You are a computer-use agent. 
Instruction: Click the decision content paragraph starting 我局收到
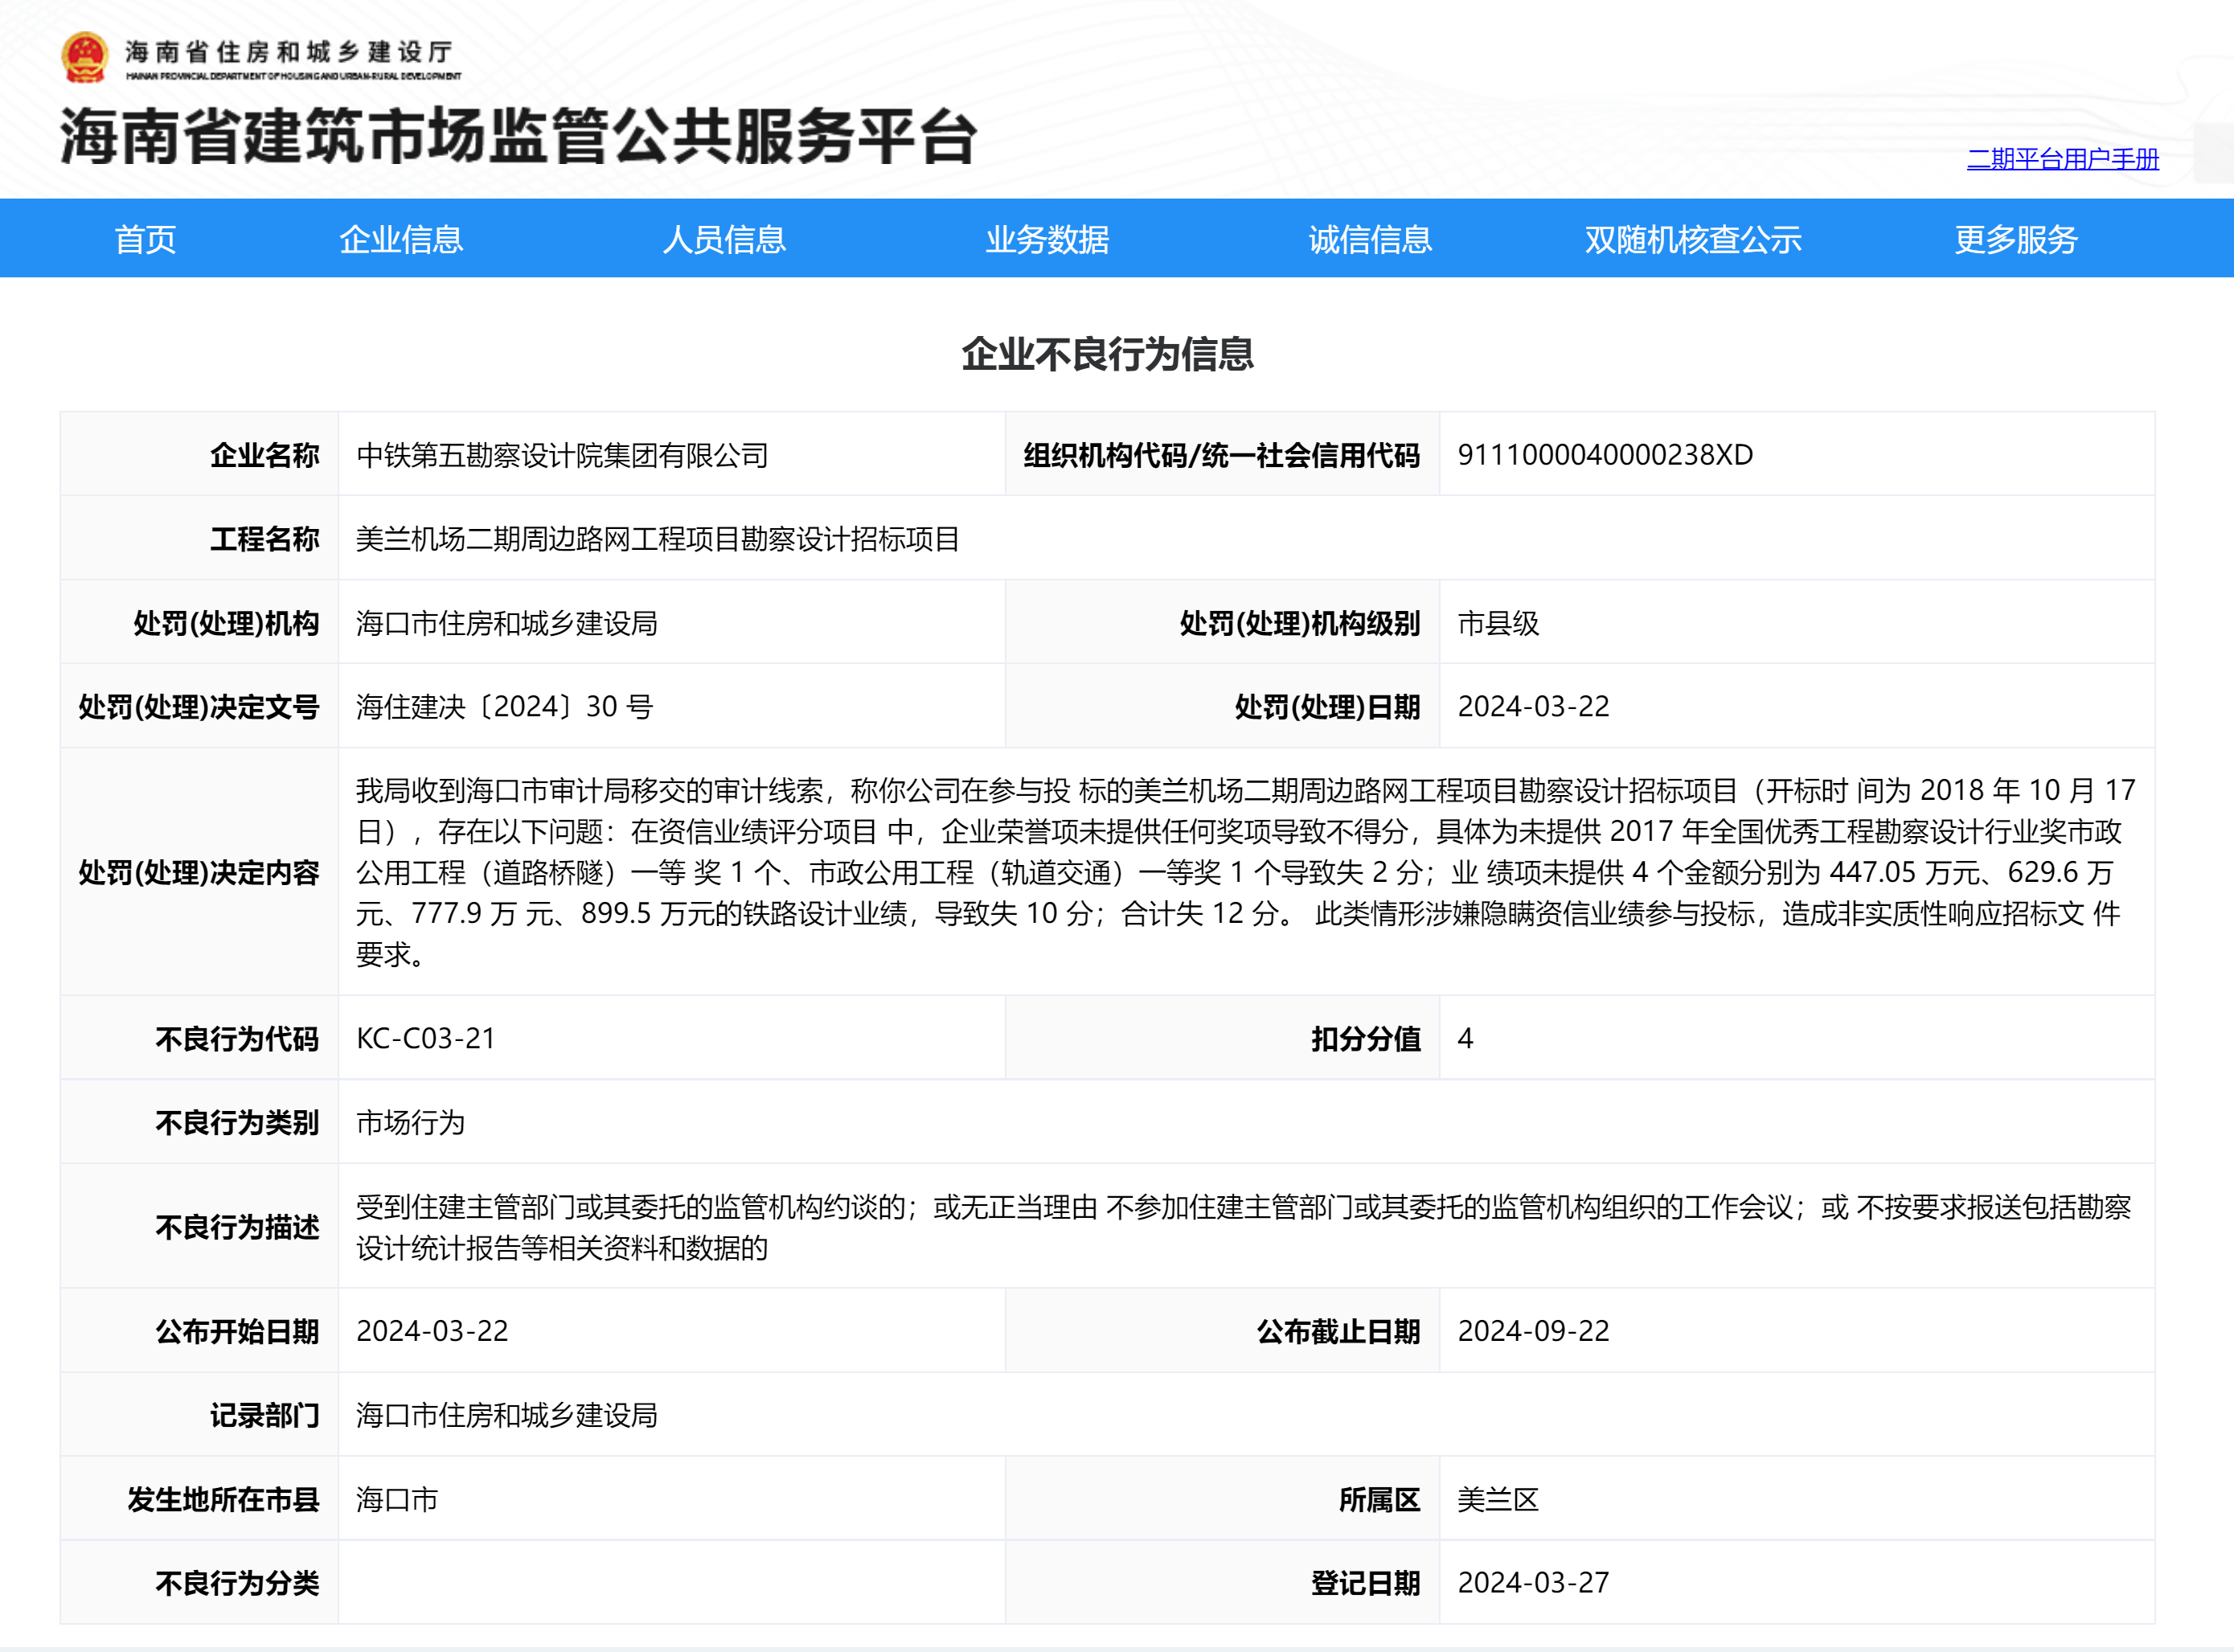[x=1246, y=872]
